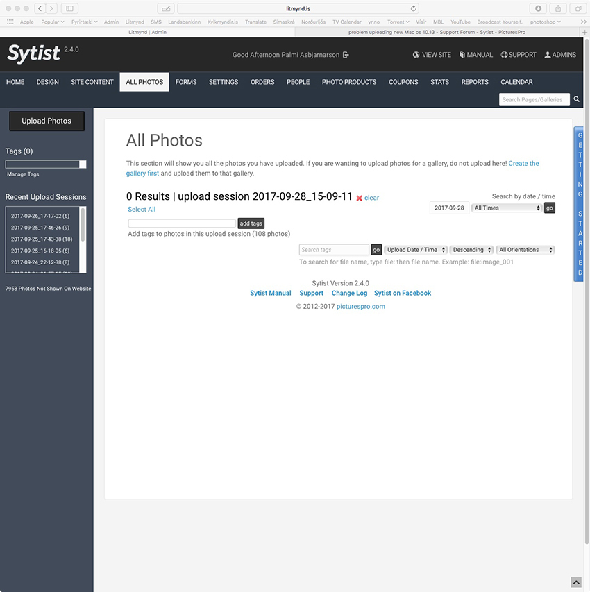Viewport: 590px width, 592px height.
Task: Open the Change Log footer link
Action: tap(349, 294)
